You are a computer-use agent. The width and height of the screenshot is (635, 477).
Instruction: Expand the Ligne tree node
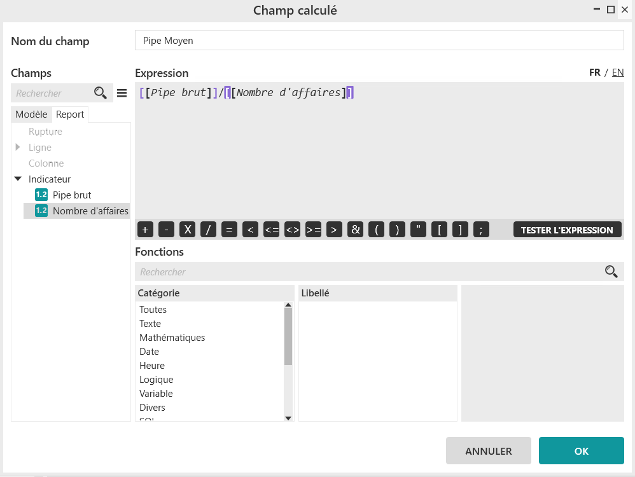pyautogui.click(x=18, y=148)
